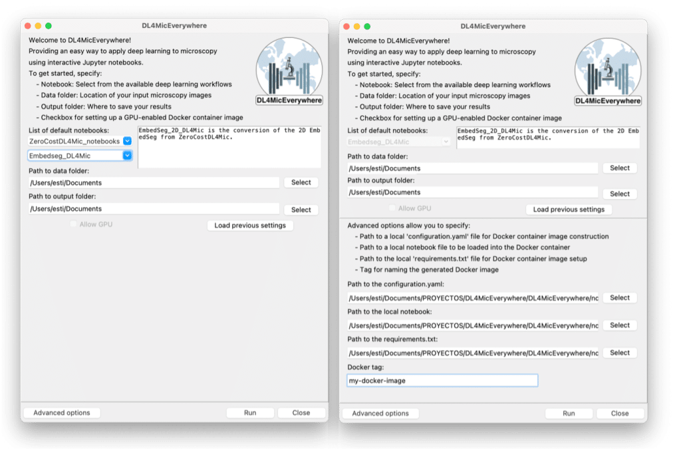The width and height of the screenshot is (681, 451).
Task: Click Advanced options in right window
Action: (380, 413)
